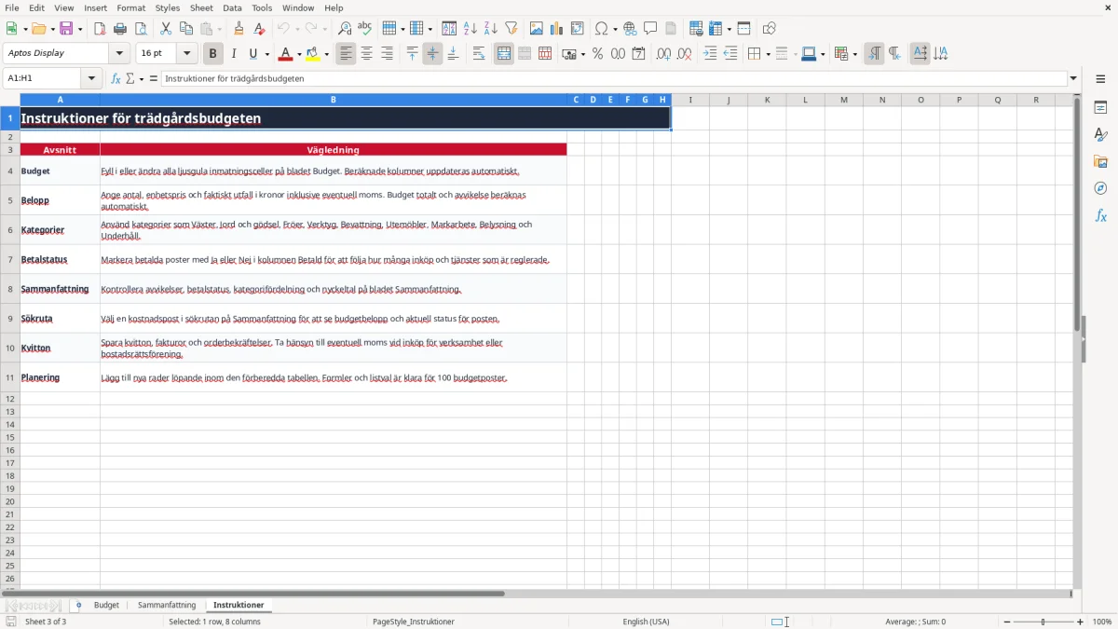1118x629 pixels.
Task: Format as number
Action: [618, 54]
